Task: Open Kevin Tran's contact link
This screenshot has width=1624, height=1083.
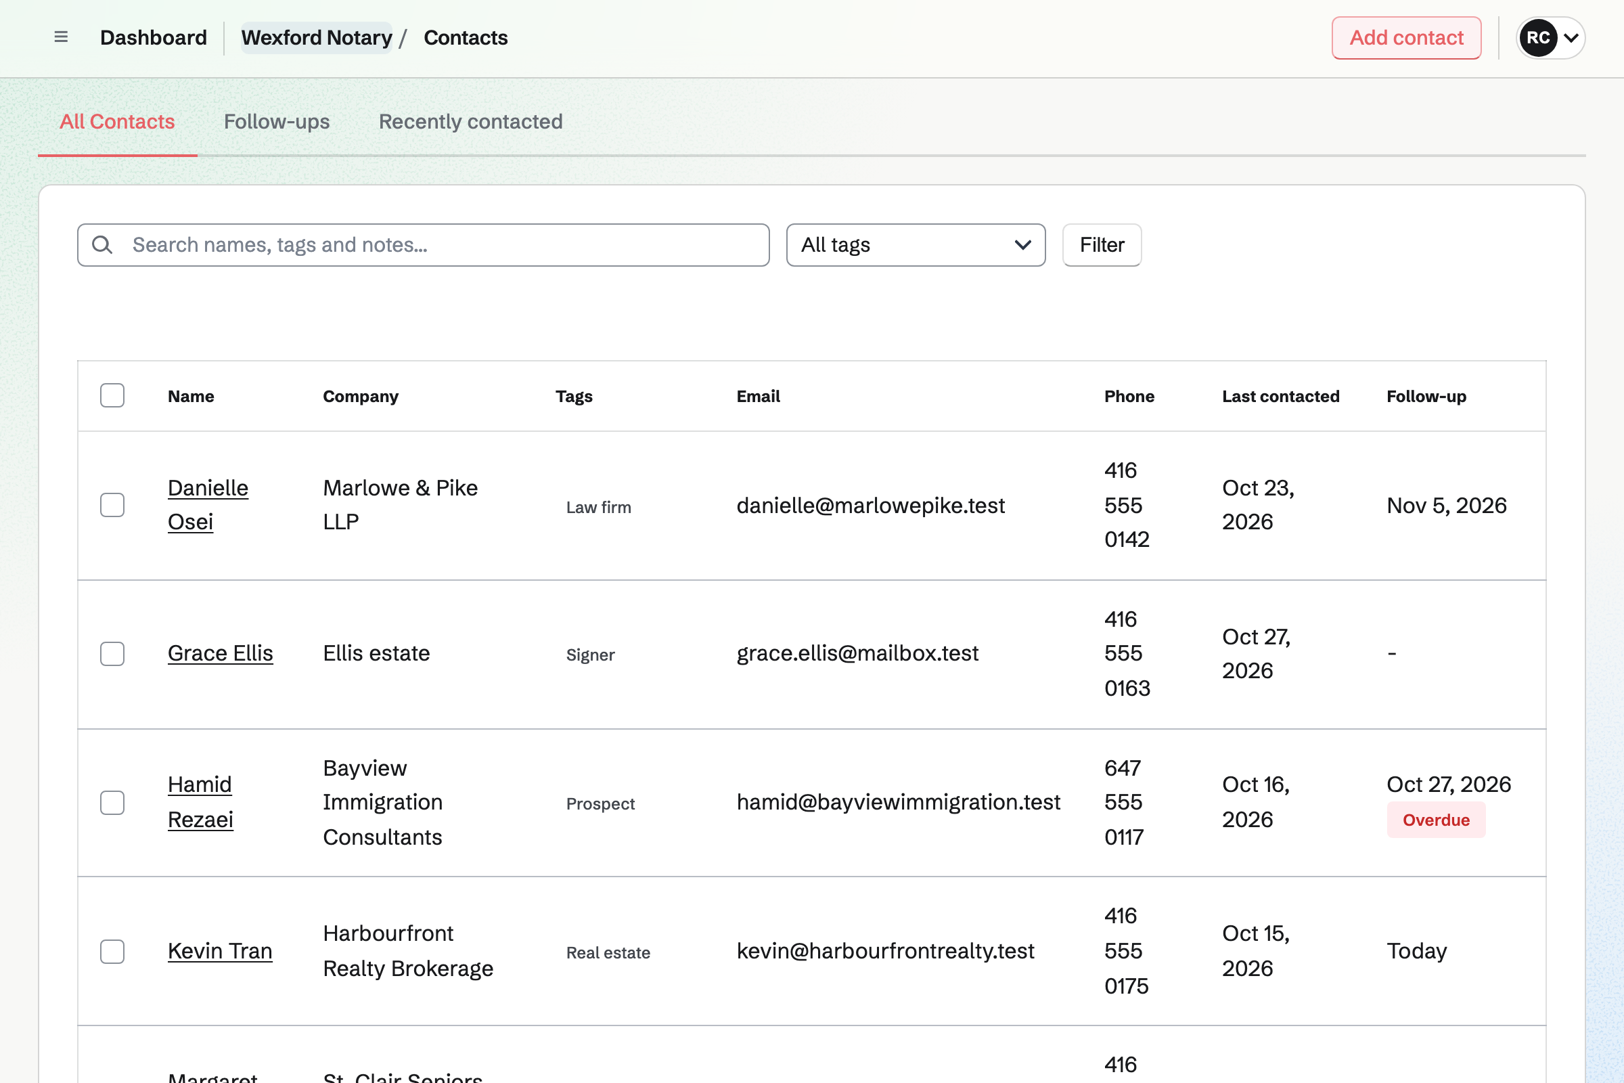Action: tap(221, 951)
